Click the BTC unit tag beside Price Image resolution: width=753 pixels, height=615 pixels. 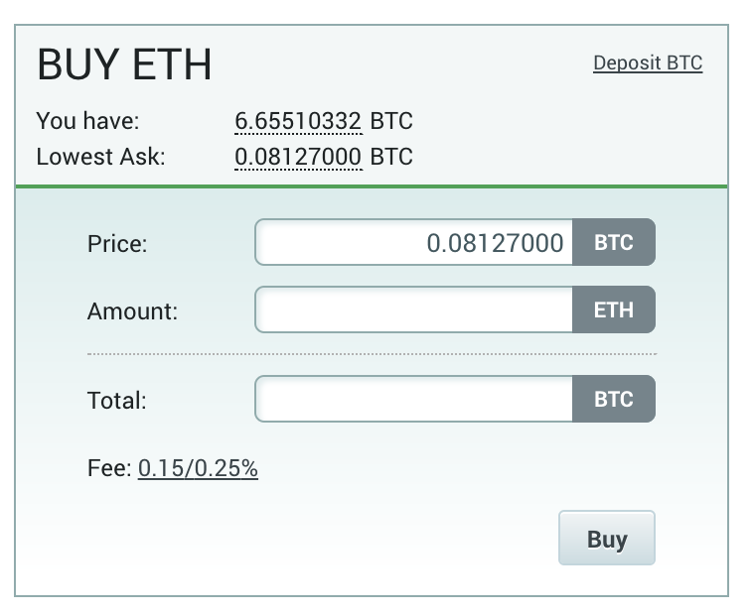pyautogui.click(x=614, y=243)
